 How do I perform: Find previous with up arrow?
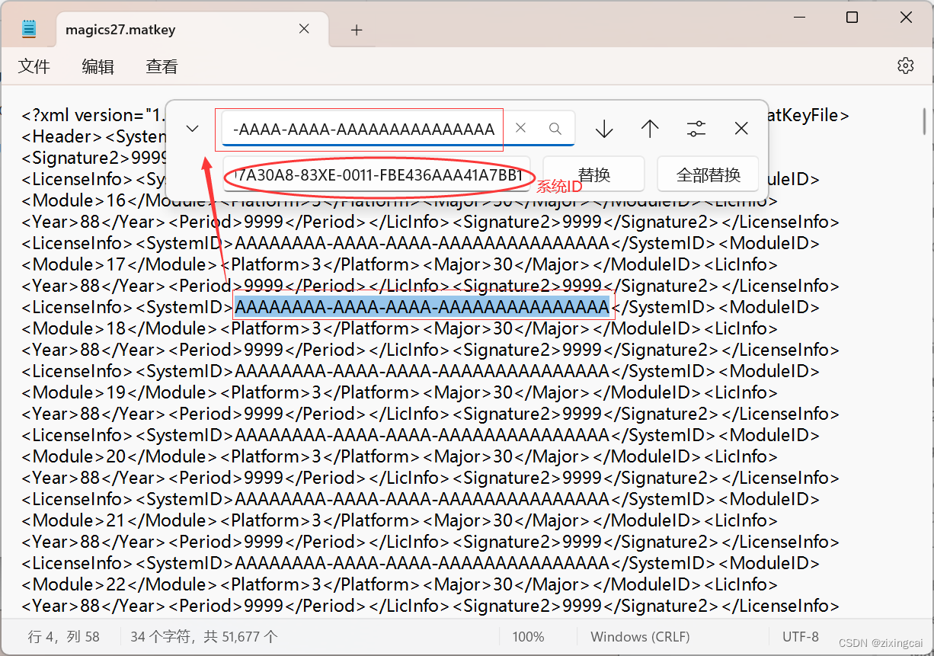click(x=650, y=129)
